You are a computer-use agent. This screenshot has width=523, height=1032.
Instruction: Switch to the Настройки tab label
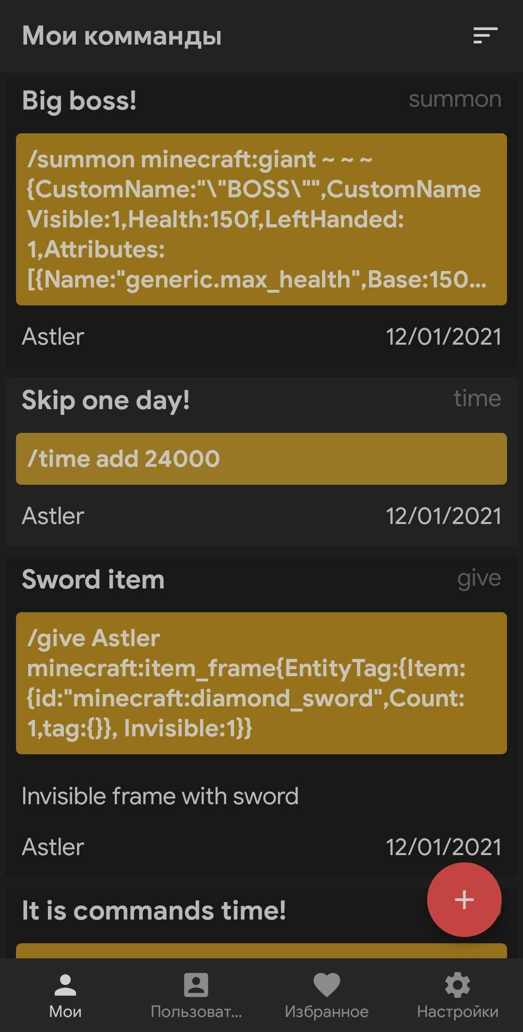458,1012
